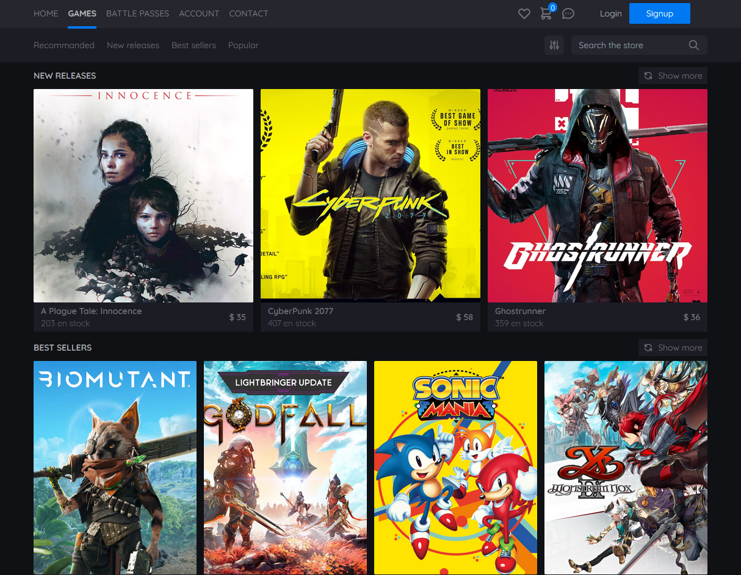Click the Ghostrunner title text
The height and width of the screenshot is (575, 741).
click(x=520, y=311)
